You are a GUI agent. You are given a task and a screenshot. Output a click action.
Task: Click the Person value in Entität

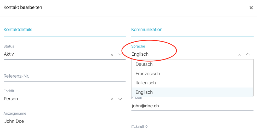click(11, 99)
